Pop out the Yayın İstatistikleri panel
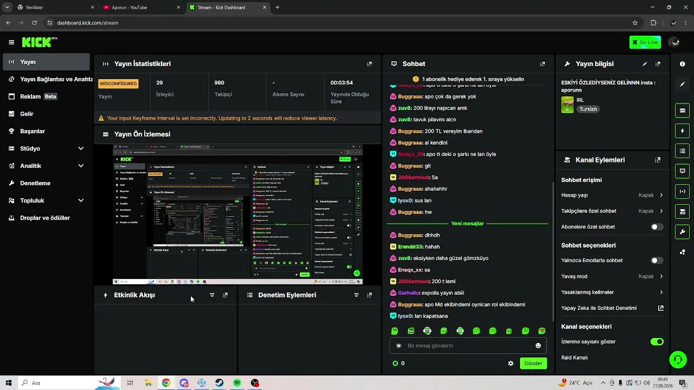The image size is (694, 390). click(x=369, y=64)
